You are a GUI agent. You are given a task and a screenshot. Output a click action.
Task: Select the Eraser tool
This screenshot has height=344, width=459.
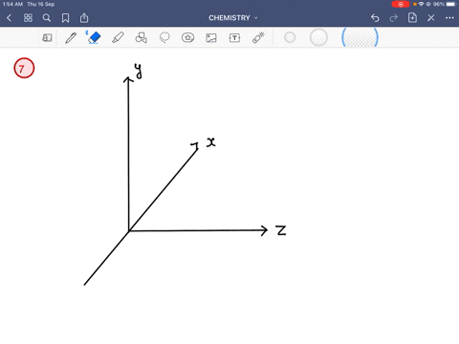coord(94,37)
